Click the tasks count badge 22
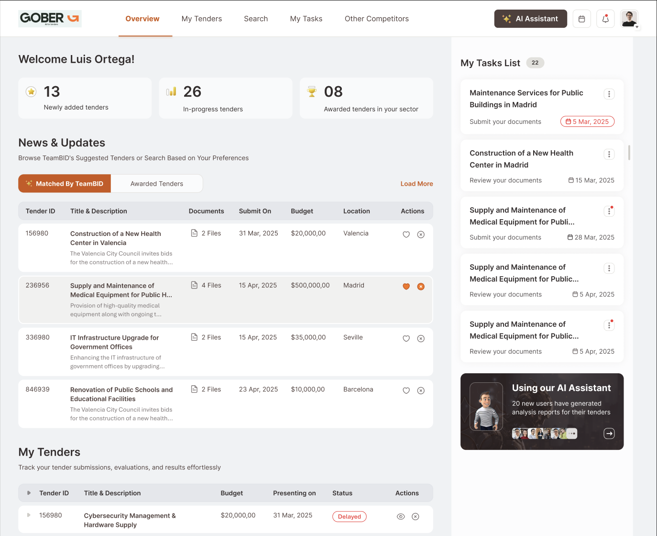Viewport: 657px width, 536px height. [x=535, y=63]
